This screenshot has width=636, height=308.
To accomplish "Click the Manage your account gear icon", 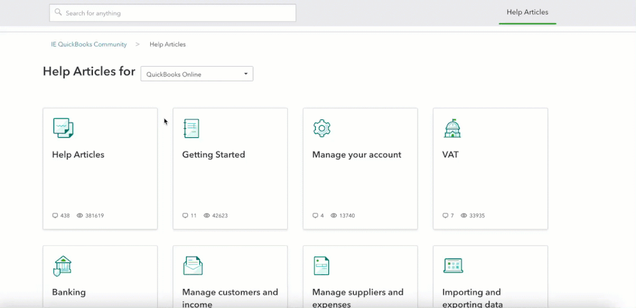I will click(x=322, y=128).
